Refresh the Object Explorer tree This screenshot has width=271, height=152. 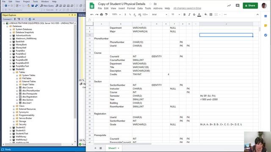(x=30, y=19)
